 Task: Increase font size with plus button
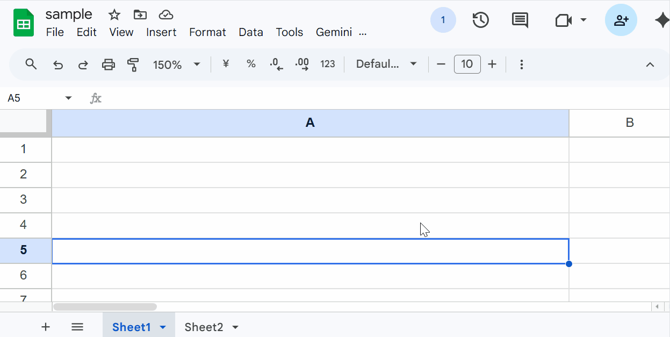pos(492,64)
